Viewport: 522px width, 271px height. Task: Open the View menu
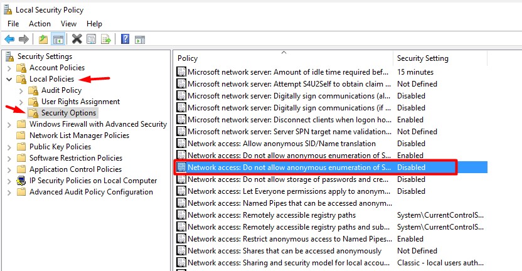[x=68, y=24]
